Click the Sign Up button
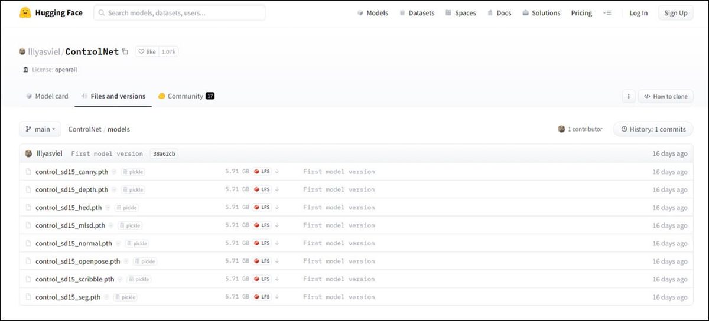This screenshot has height=321, width=709. 676,13
